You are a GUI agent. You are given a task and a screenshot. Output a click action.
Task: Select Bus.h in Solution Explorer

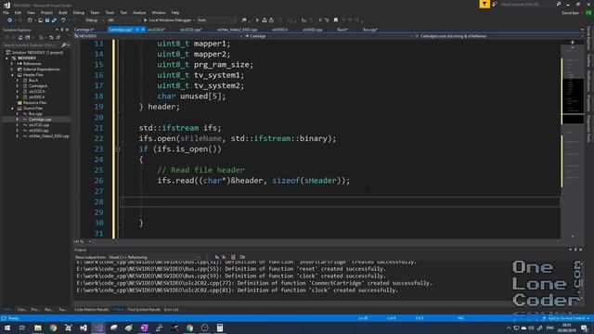(x=33, y=81)
